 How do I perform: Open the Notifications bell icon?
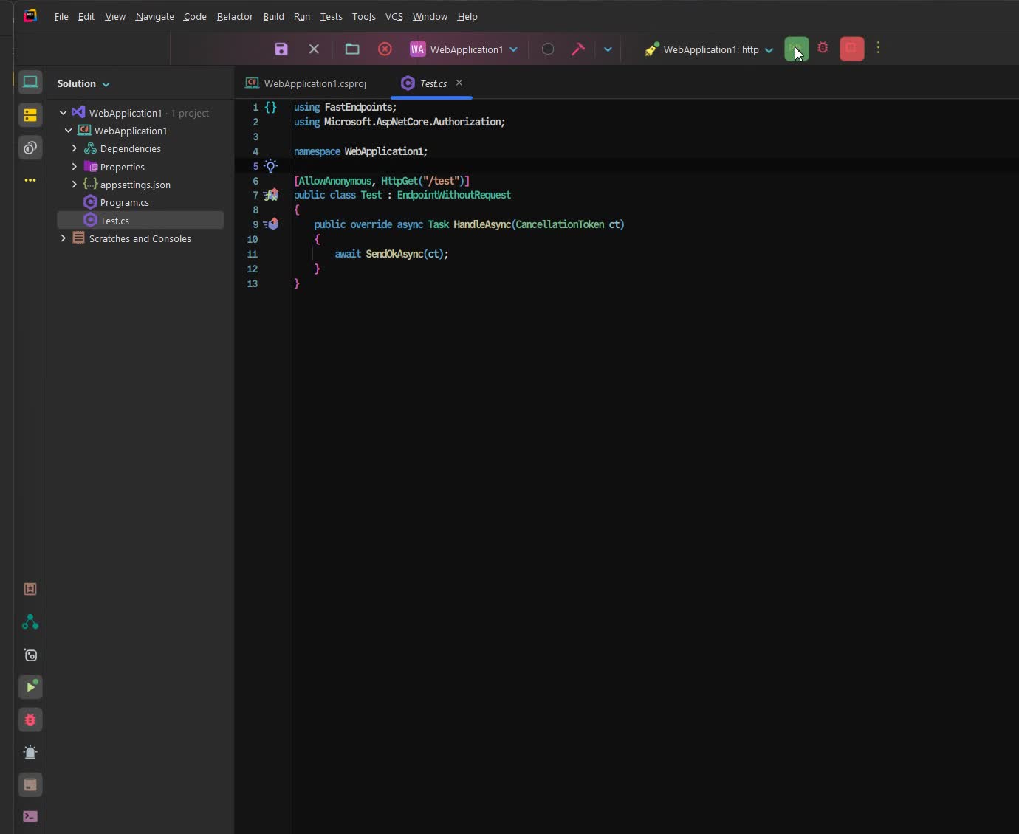[x=30, y=752]
